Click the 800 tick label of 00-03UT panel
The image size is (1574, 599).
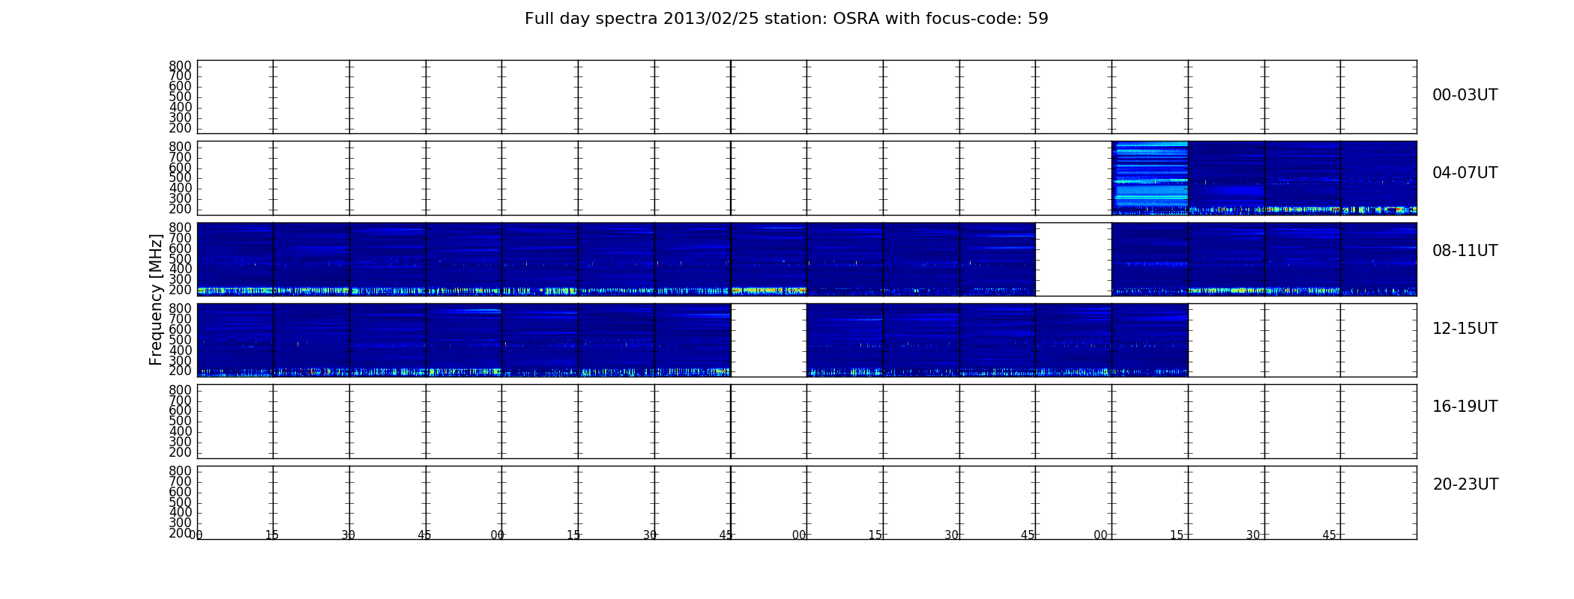[180, 66]
